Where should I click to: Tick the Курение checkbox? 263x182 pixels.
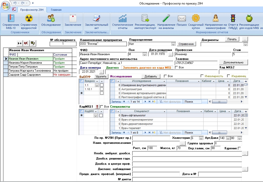[x=239, y=148]
